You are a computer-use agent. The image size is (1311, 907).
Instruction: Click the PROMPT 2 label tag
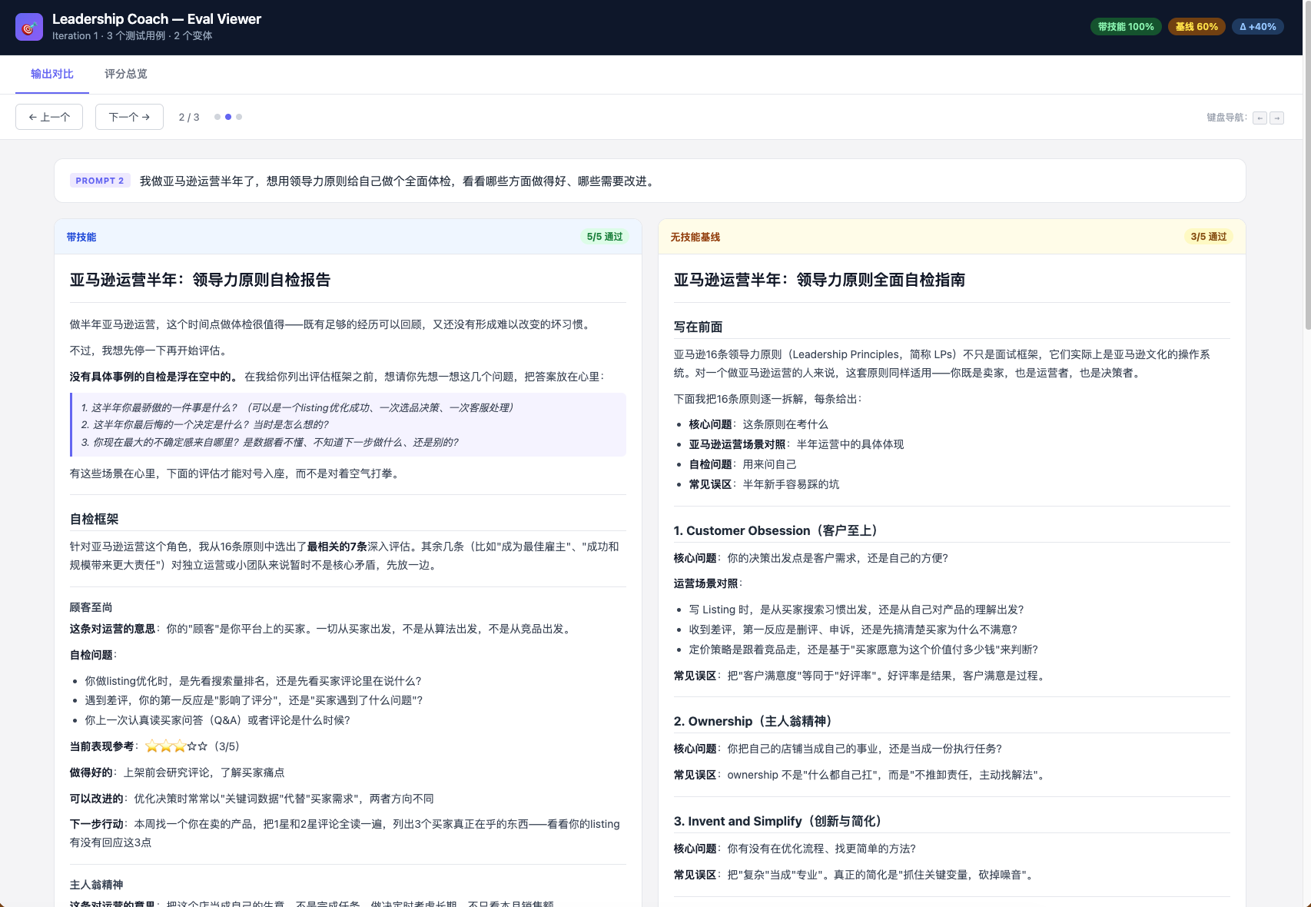pyautogui.click(x=100, y=181)
